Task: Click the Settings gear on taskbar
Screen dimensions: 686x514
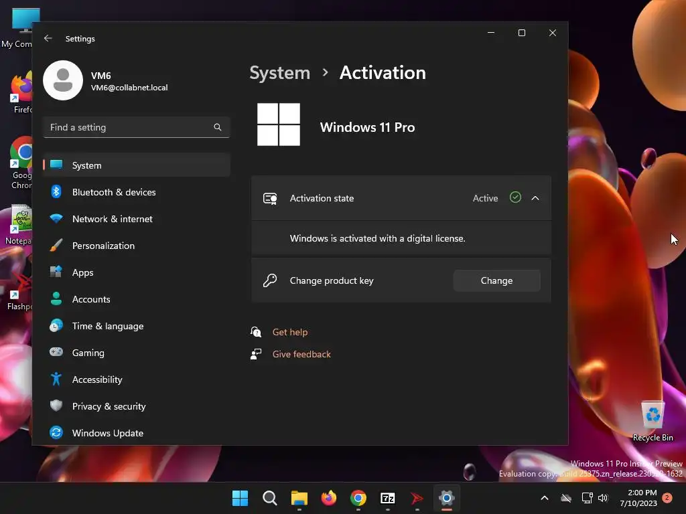Action: click(447, 498)
